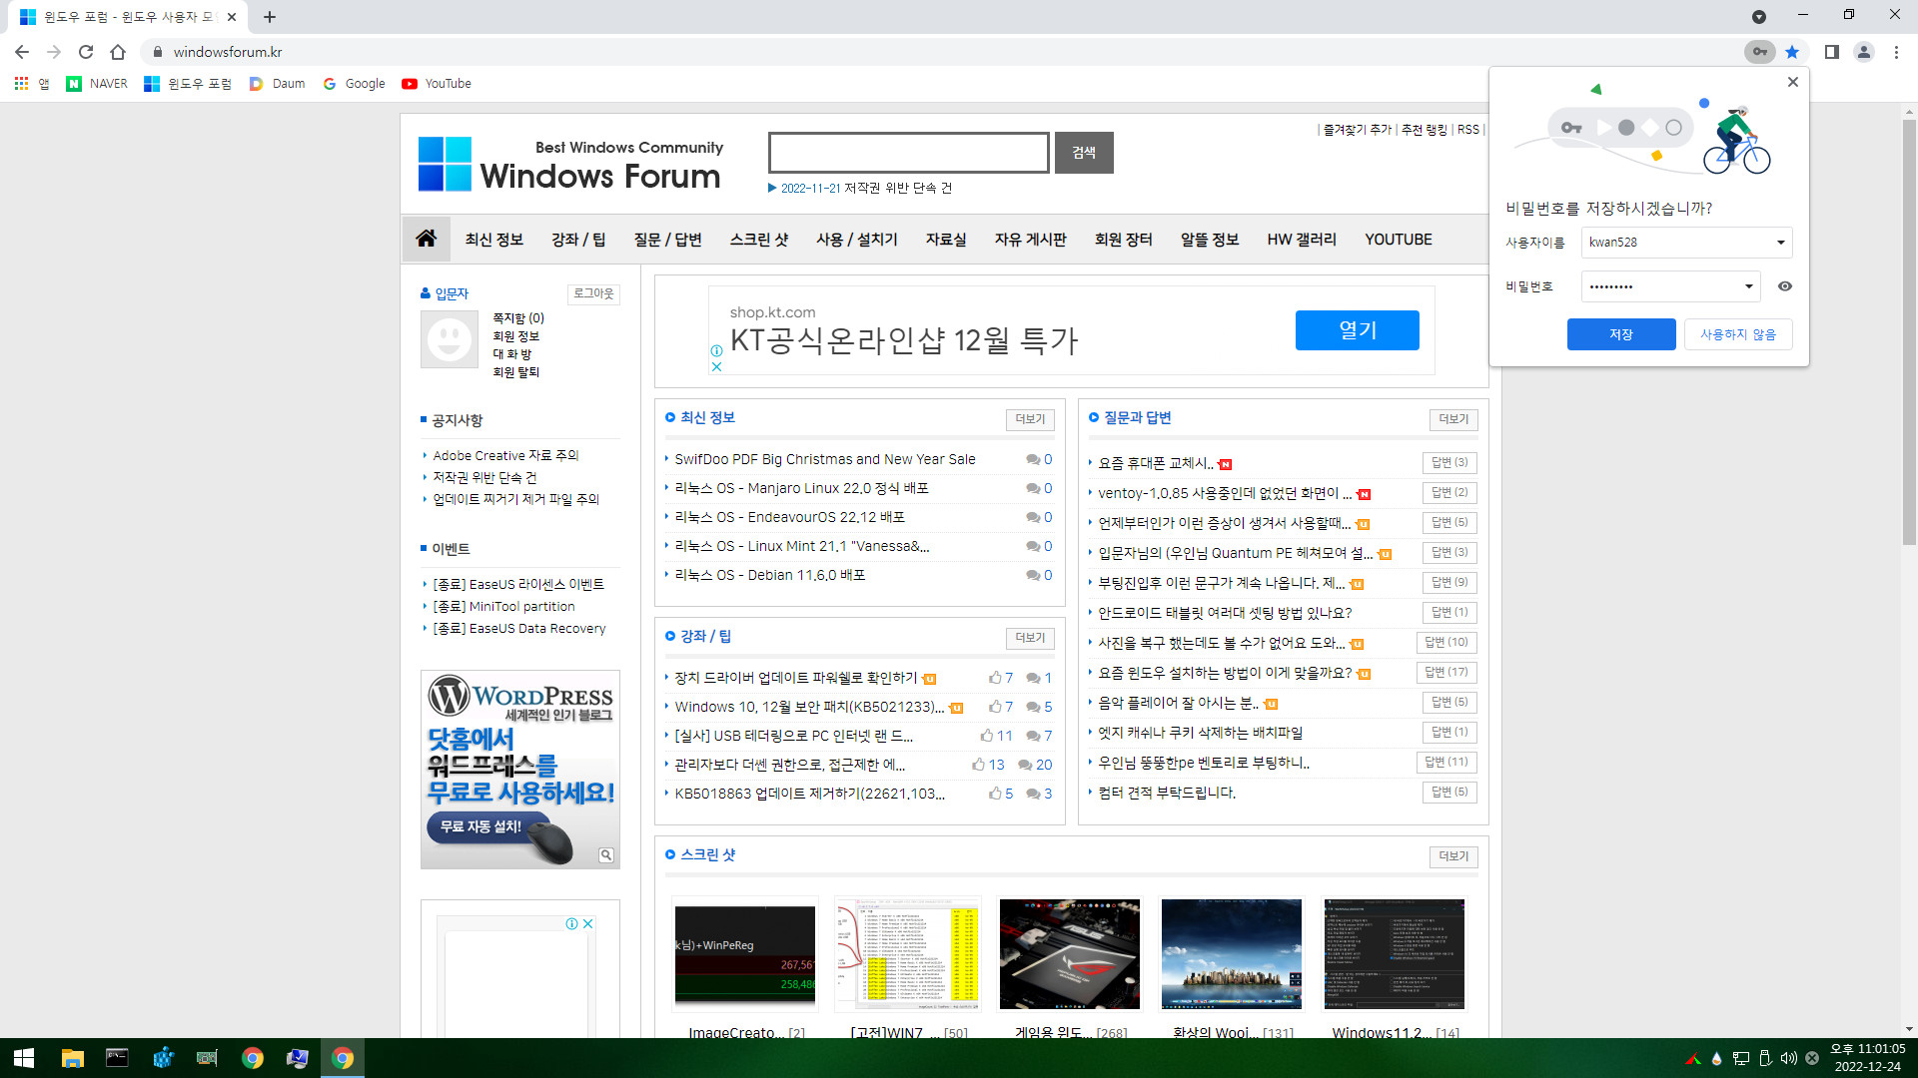Click 답변 (17) for Windows install question
Screen dimensions: 1918x1078
tap(1446, 673)
